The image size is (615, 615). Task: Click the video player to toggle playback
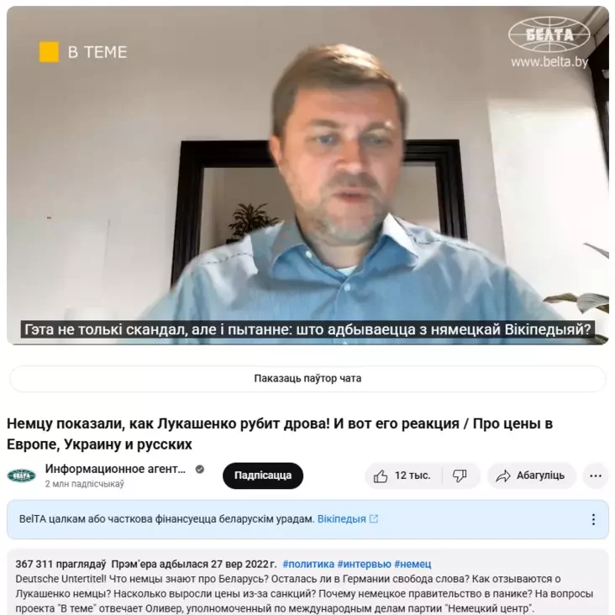point(307,176)
